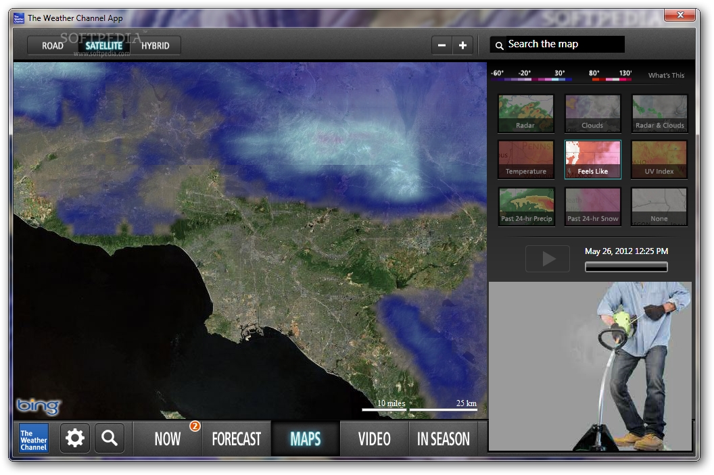Zoom out with the minus button
The width and height of the screenshot is (714, 475).
[442, 45]
